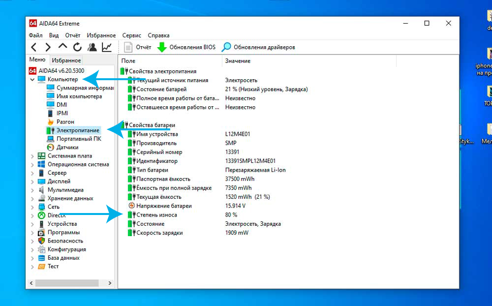Expand the Системная плата node
492x306 pixels.
[32, 156]
